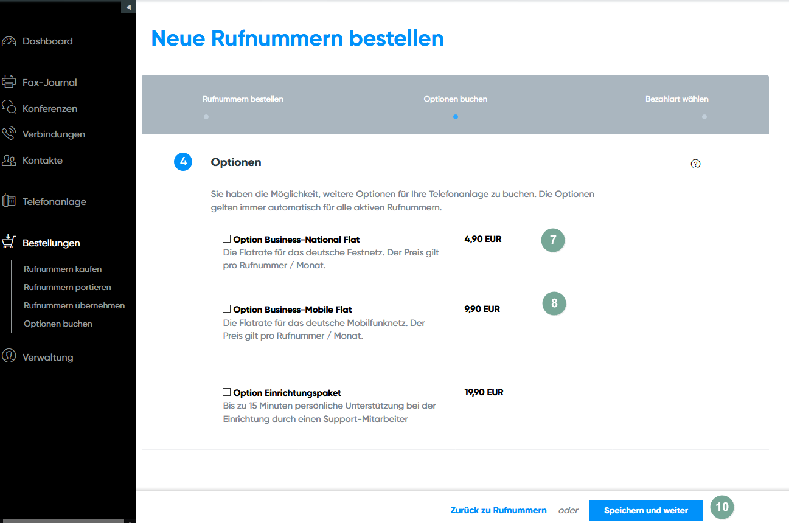Click the Telefonanlage device icon

click(9, 201)
